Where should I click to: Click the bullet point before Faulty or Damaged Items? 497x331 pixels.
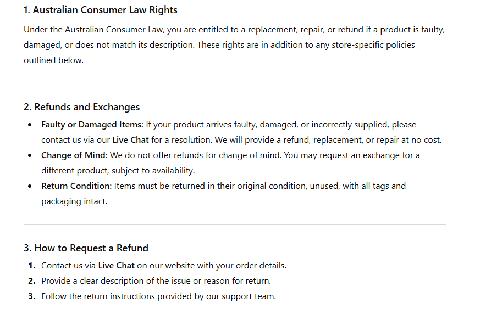point(30,125)
